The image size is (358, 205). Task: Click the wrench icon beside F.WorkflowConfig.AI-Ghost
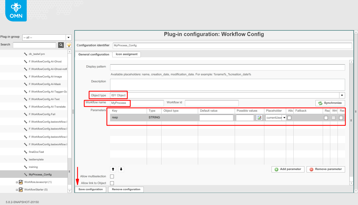pos(26,62)
